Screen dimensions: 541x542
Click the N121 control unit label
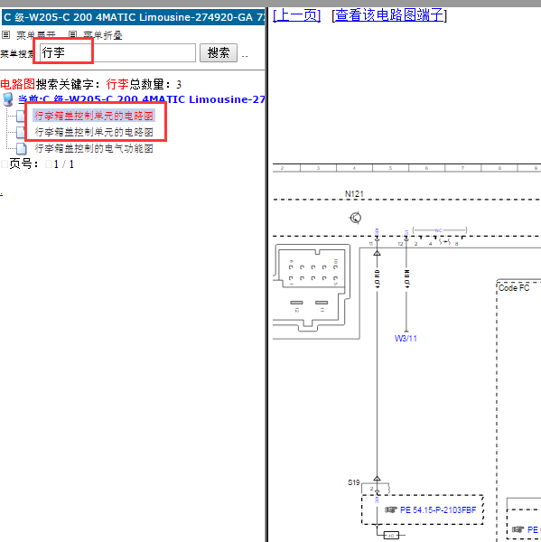[x=354, y=194]
